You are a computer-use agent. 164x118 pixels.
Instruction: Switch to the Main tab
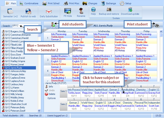pos(11,3)
